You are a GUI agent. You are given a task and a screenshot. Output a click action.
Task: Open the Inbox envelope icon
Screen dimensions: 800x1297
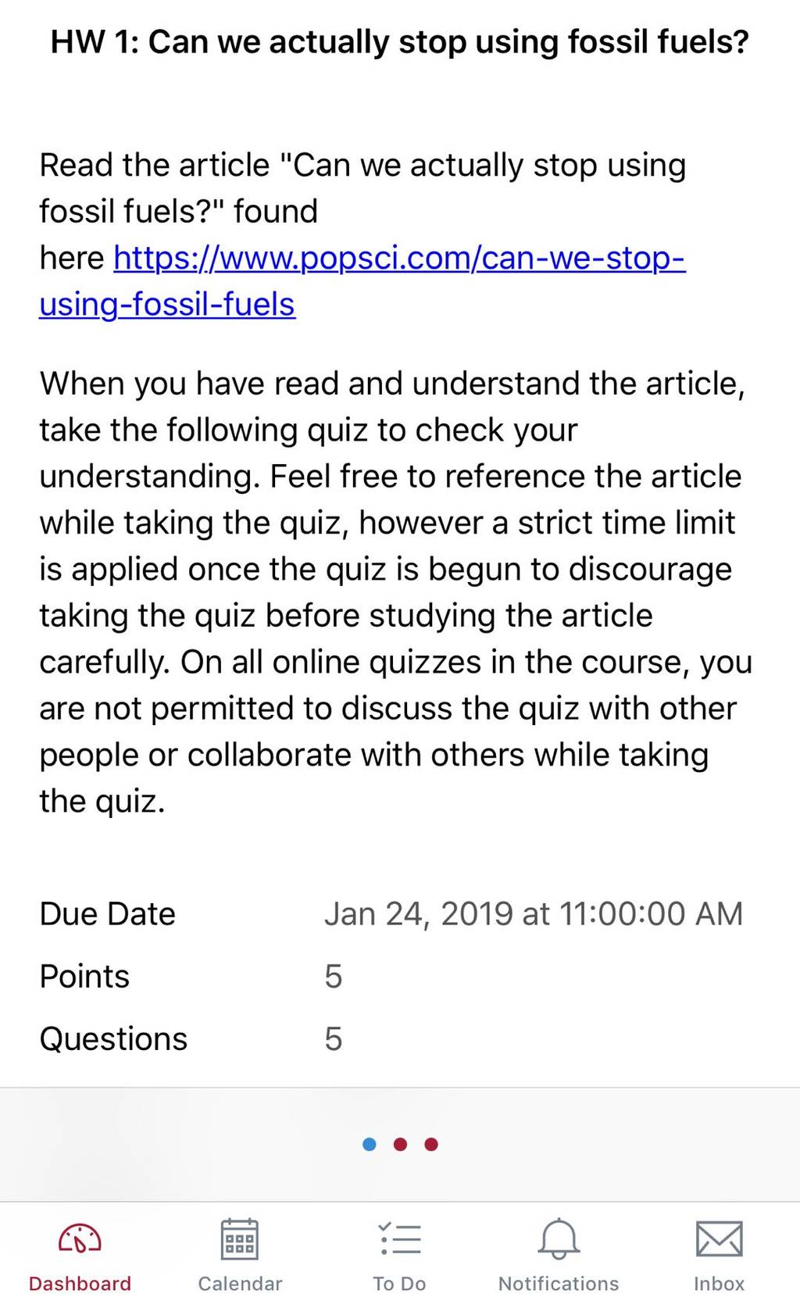coord(719,1239)
